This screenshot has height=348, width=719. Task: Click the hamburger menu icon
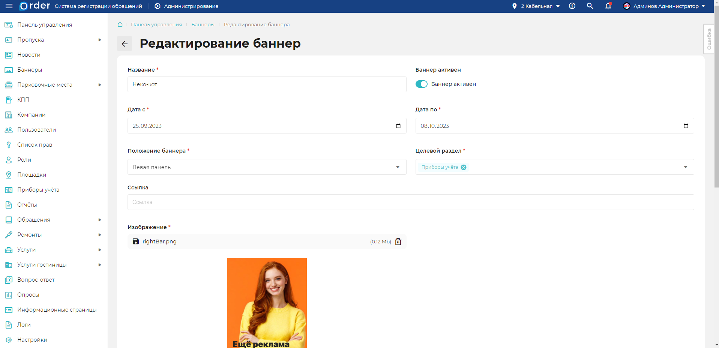tap(9, 6)
